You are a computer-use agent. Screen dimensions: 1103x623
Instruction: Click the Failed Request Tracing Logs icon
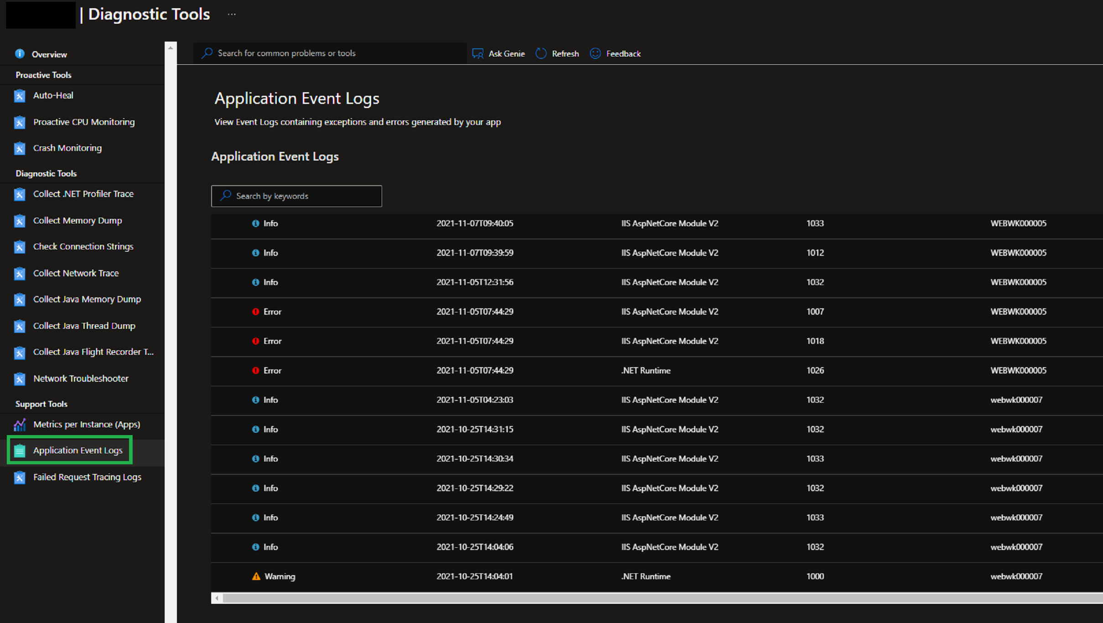point(20,478)
